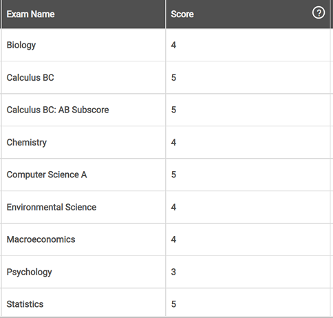The width and height of the screenshot is (333, 318).
Task: Select the Macroeconomics exam name
Action: pos(41,239)
